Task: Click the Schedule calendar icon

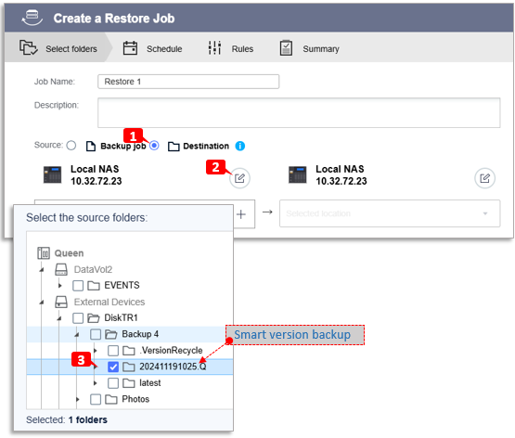Action: (x=131, y=48)
